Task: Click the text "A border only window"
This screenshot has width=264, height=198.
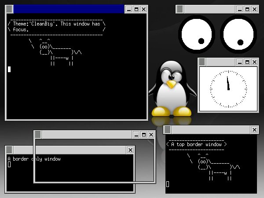Action: tap(34, 159)
